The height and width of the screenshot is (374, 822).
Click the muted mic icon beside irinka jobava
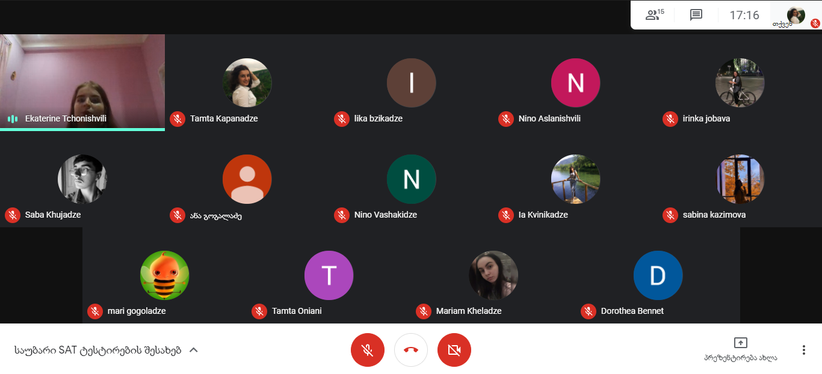point(670,119)
